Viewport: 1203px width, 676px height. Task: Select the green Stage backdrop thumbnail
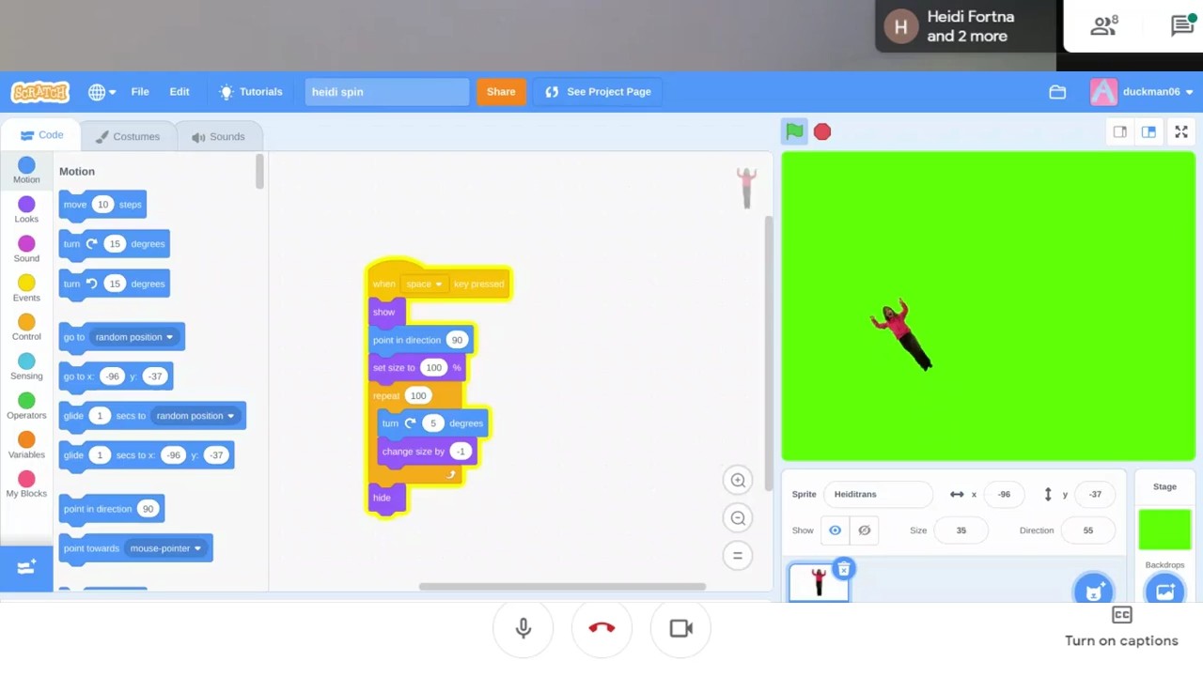[1164, 530]
